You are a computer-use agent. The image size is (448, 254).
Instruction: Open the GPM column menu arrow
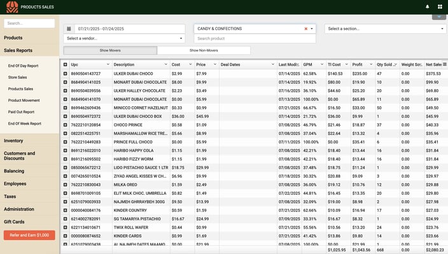(322, 64)
